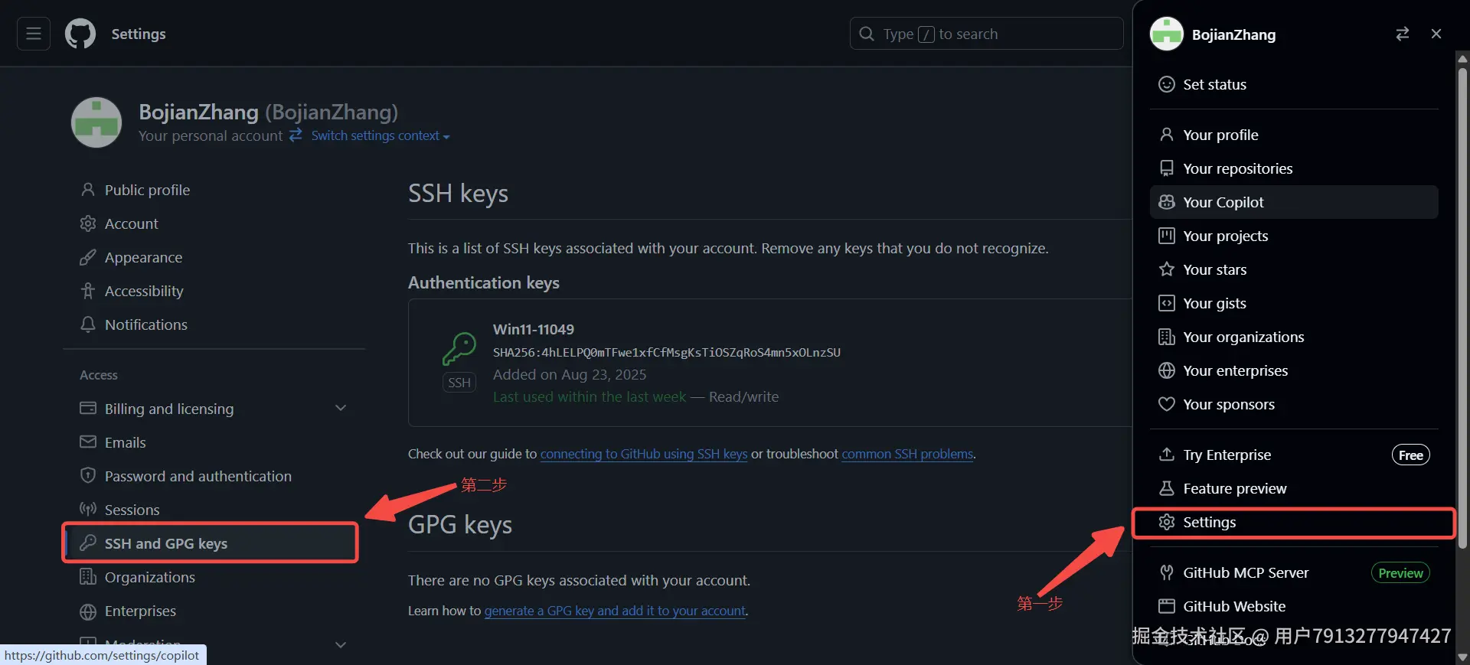Click the sponsors heart icon

coord(1167,404)
